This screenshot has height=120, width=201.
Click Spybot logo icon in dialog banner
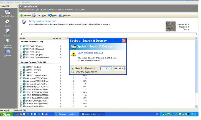(x=73, y=46)
